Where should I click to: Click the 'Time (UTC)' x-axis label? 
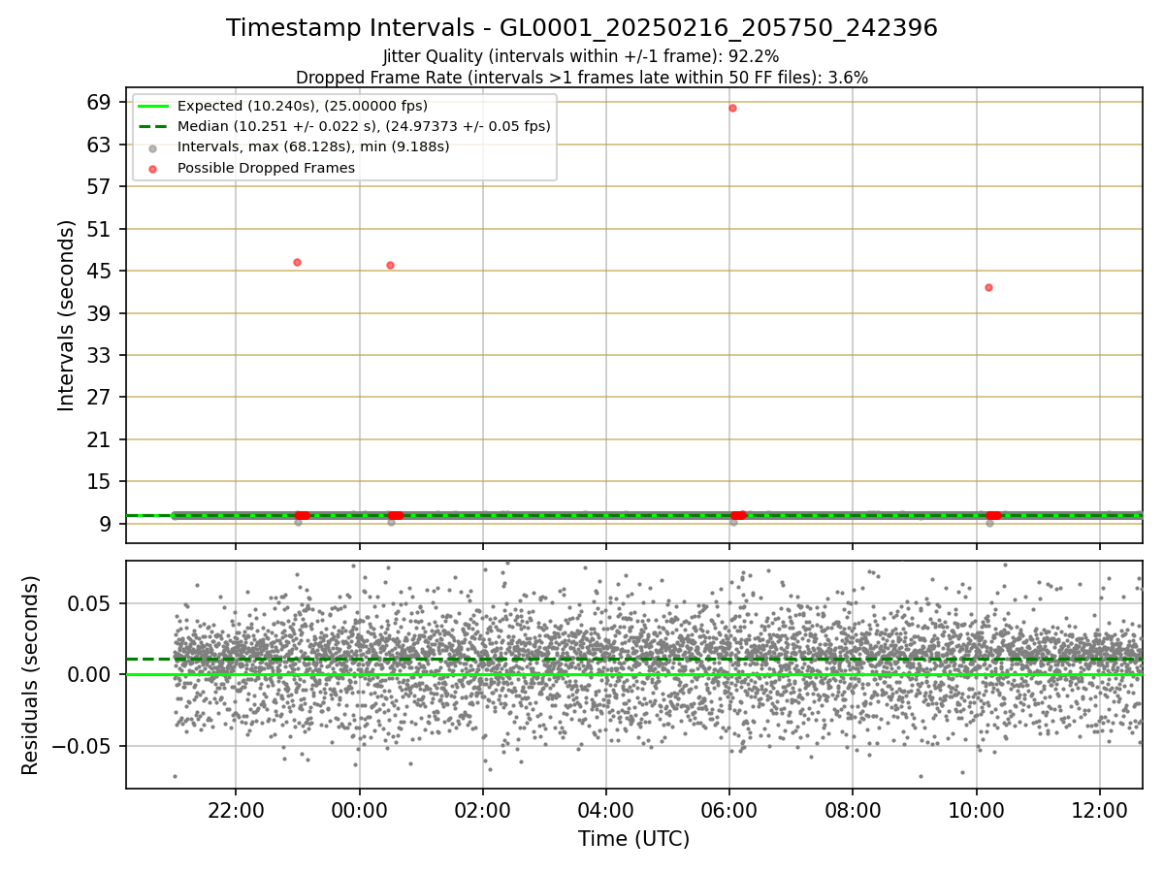coord(633,839)
